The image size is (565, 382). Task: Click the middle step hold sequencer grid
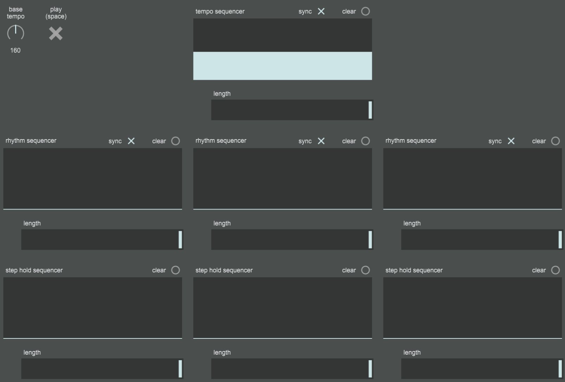click(282, 307)
